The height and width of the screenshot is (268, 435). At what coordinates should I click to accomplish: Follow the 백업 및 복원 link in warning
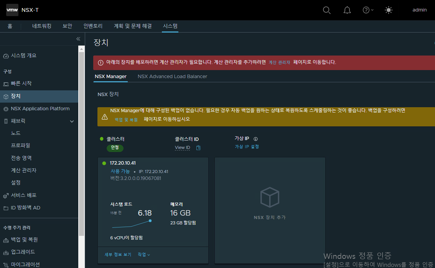tap(126, 119)
